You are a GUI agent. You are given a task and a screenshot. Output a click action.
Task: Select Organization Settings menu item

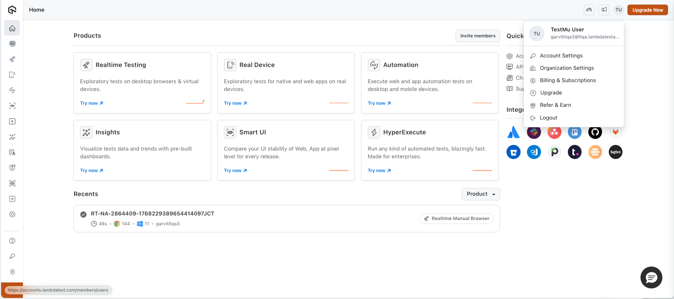[566, 68]
